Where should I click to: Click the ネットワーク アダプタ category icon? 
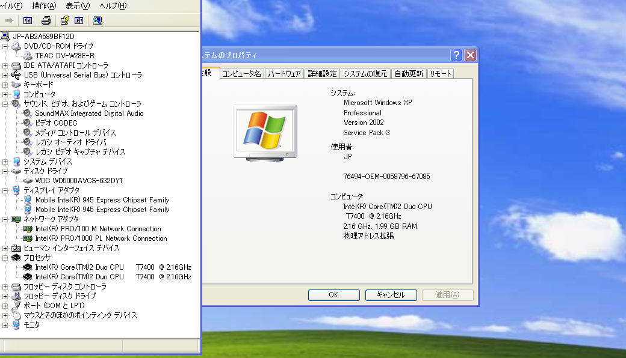(x=16, y=219)
